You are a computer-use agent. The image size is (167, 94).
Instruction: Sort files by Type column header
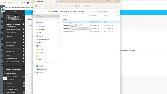(x=105, y=16)
